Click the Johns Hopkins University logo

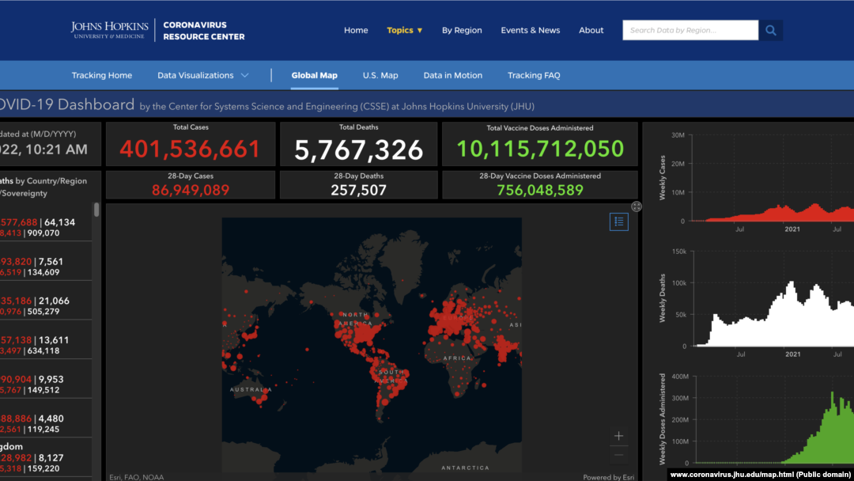tap(109, 30)
